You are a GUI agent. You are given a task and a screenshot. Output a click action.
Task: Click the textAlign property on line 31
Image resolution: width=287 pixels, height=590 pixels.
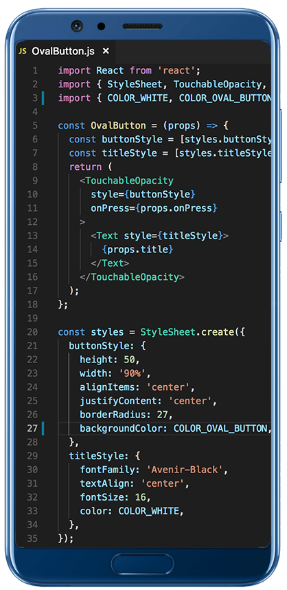(135, 483)
